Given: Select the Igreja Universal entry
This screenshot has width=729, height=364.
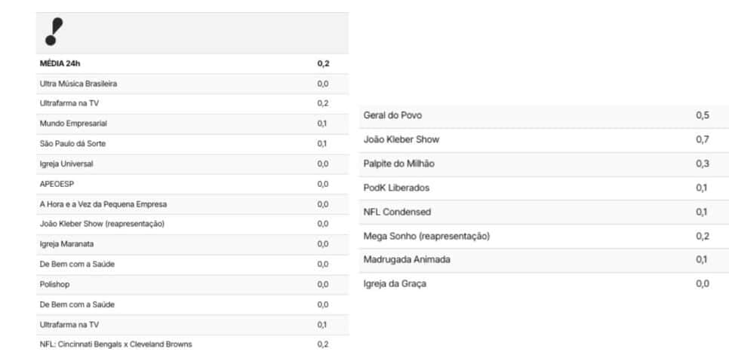Looking at the screenshot, I should [192, 164].
